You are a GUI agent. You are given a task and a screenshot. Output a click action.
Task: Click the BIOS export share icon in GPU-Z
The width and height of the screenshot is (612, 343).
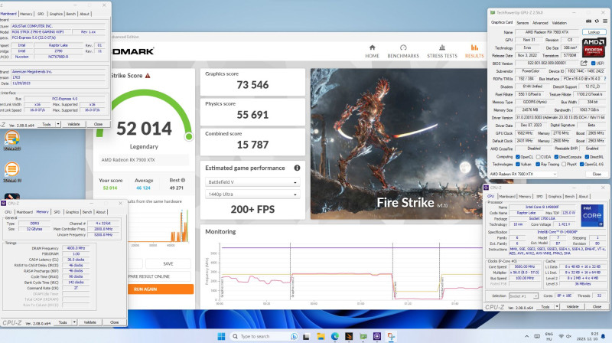coord(584,63)
